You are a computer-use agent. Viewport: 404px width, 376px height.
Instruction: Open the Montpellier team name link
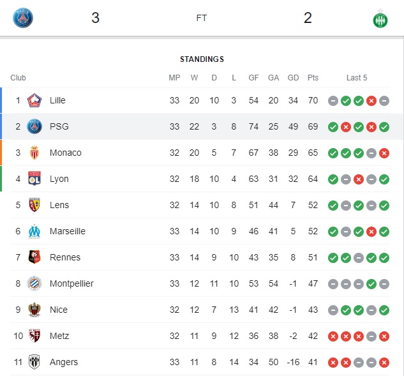click(71, 283)
